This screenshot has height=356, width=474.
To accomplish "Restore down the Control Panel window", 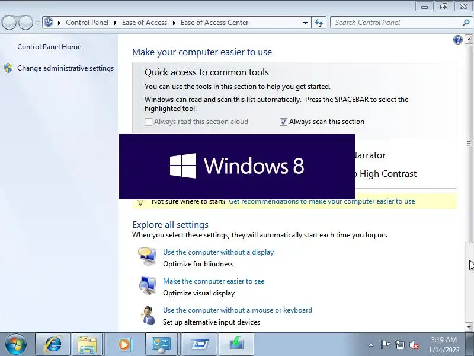I will [443, 7].
